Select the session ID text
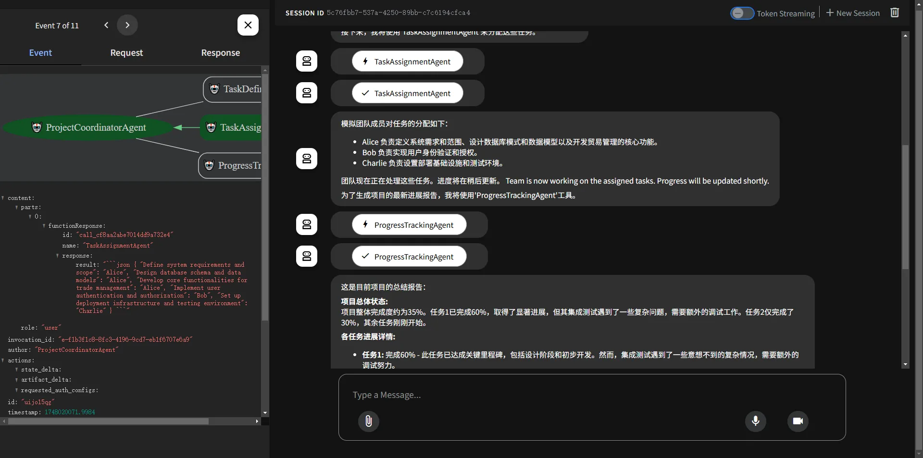The width and height of the screenshot is (923, 458). coord(399,13)
